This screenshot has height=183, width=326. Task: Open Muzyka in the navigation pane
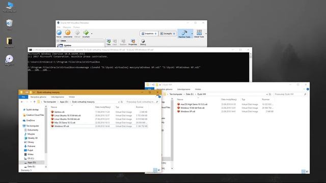tap(31, 134)
